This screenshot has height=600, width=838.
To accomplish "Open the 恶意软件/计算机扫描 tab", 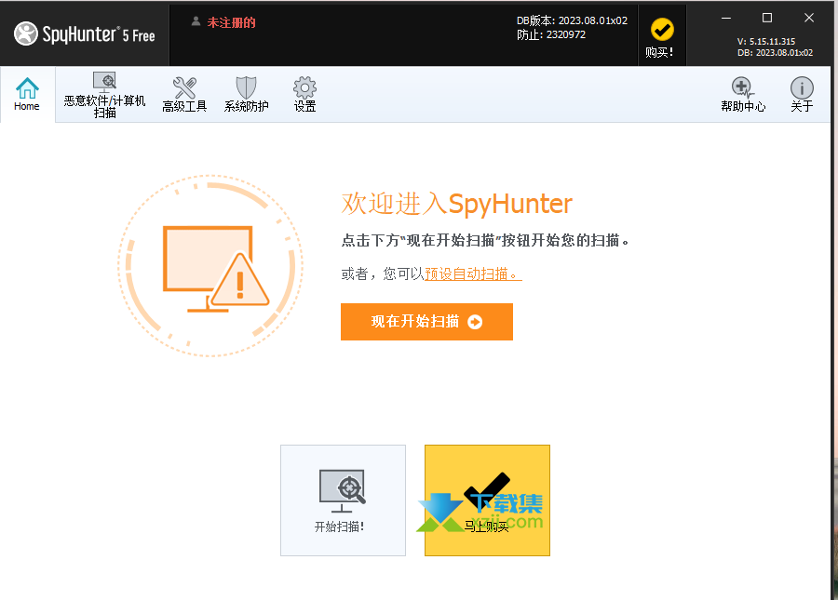I will (104, 95).
